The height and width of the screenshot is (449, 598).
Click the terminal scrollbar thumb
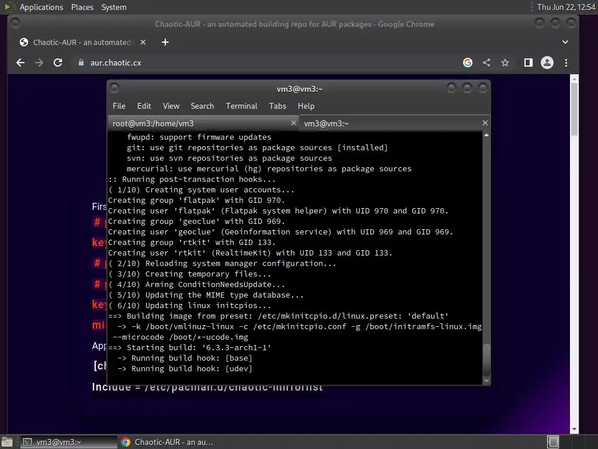486,360
